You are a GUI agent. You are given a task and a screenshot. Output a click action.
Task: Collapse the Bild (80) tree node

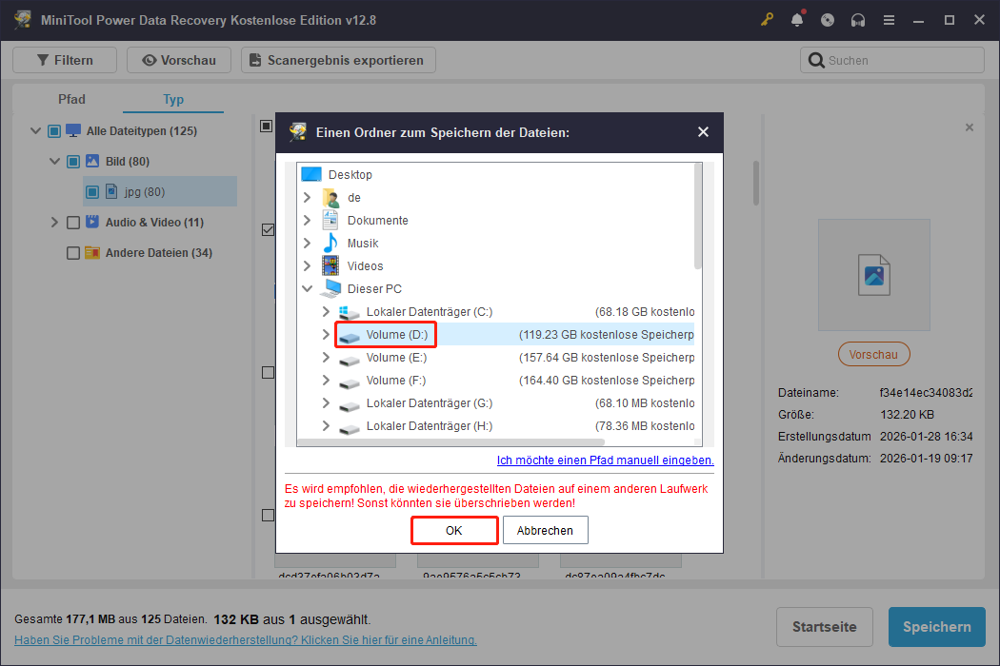point(54,161)
